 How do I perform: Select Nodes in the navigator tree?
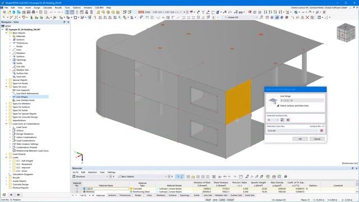click(19, 46)
